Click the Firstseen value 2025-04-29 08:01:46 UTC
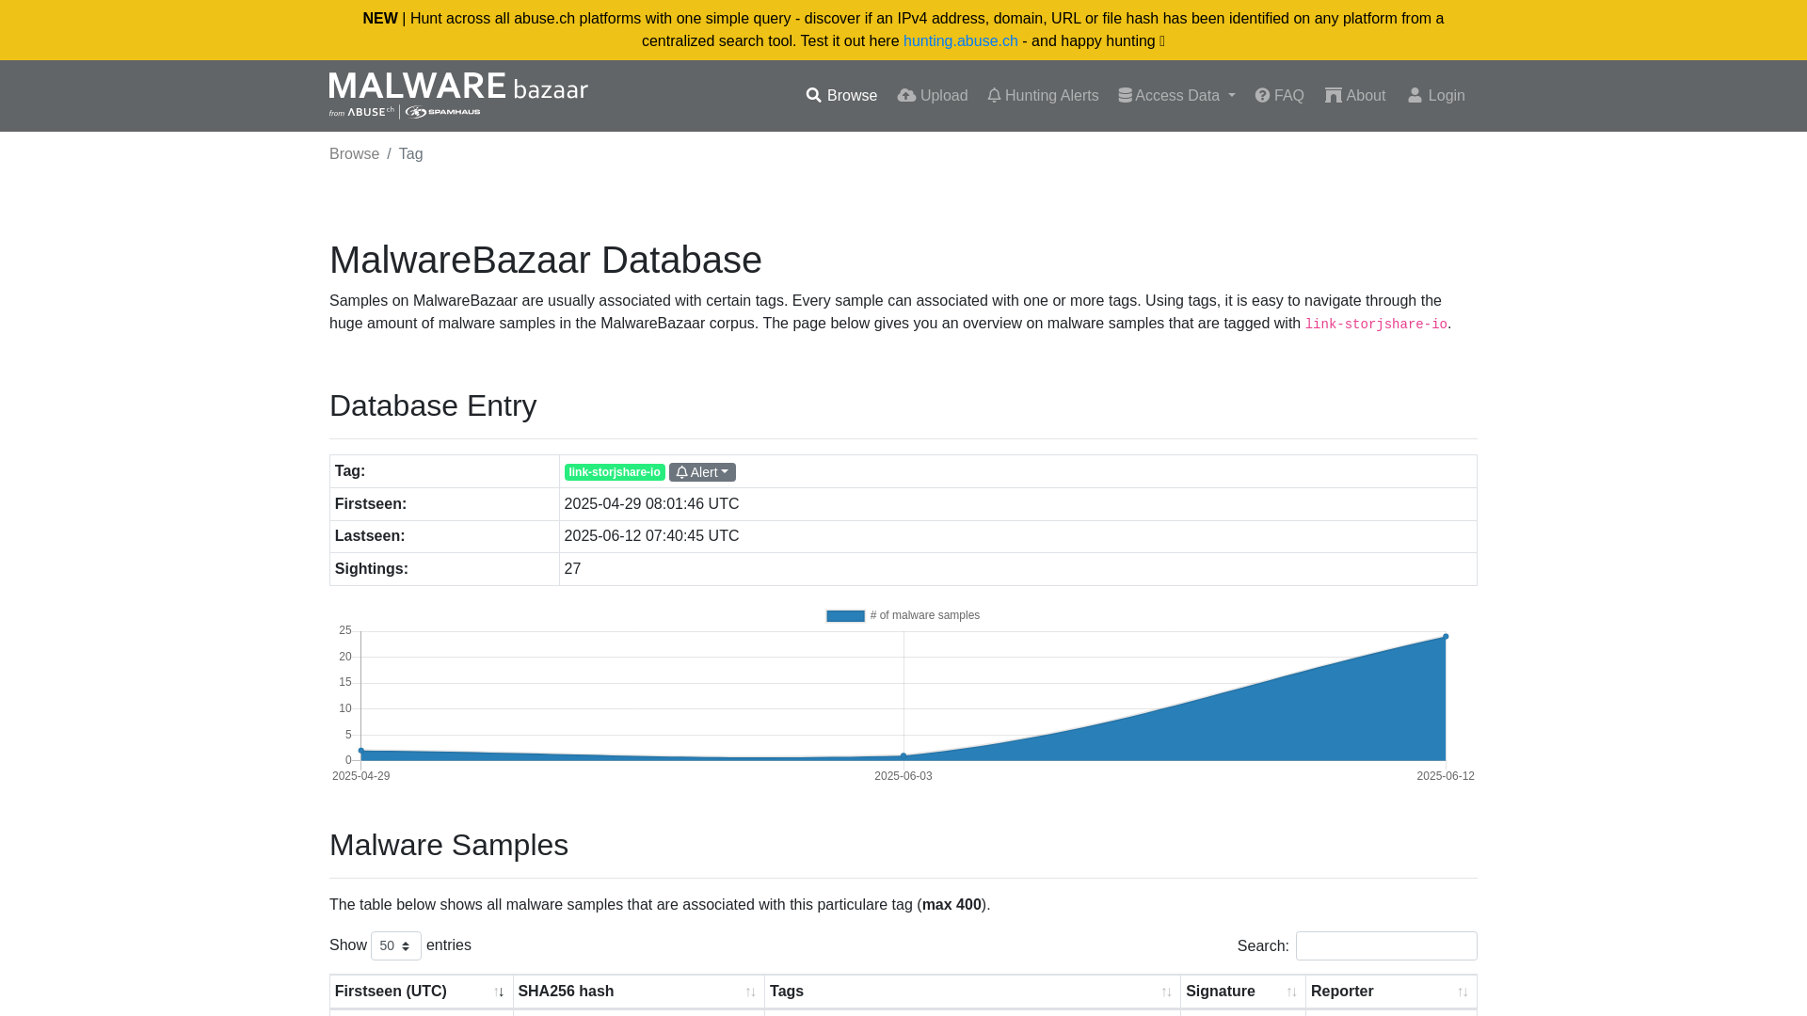The height and width of the screenshot is (1016, 1807). pyautogui.click(x=651, y=504)
